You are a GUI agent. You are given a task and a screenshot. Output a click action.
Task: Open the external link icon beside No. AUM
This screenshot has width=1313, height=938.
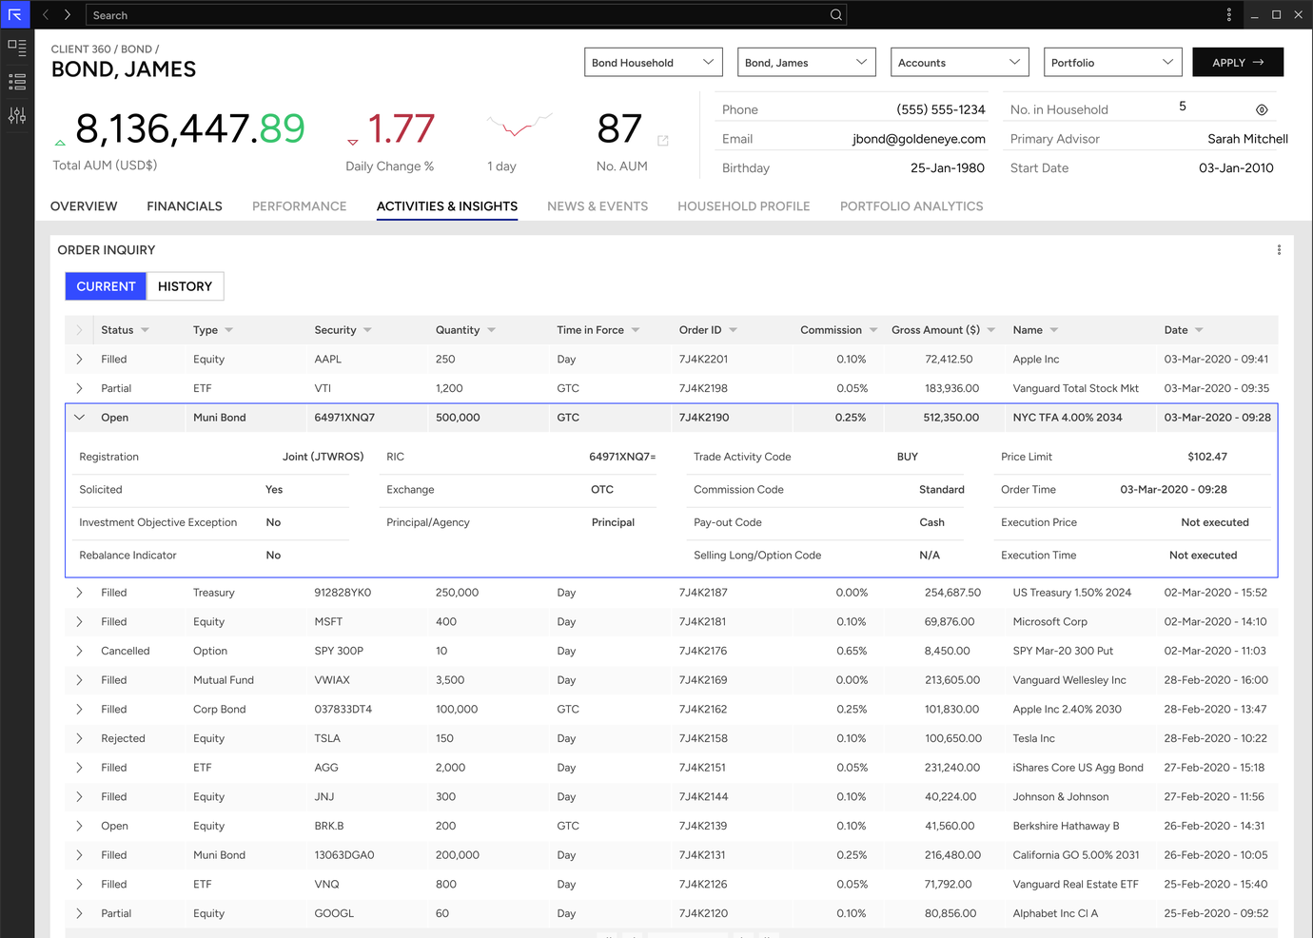(x=663, y=141)
